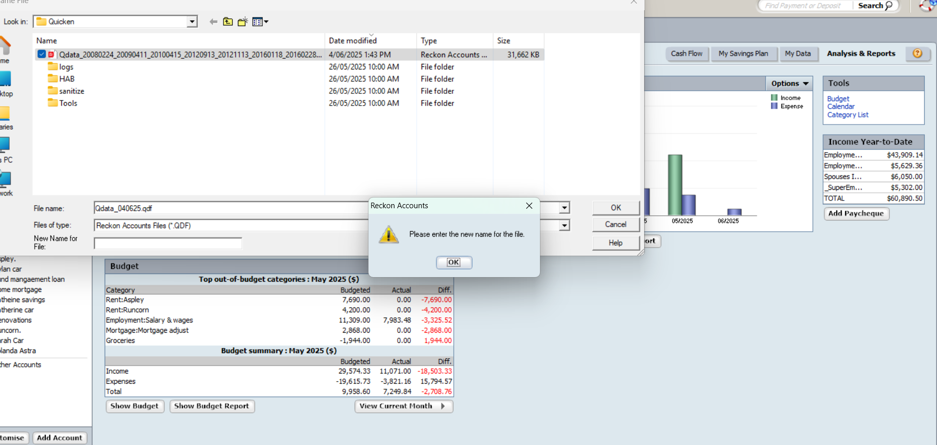The height and width of the screenshot is (445, 937).
Task: Click the warning icon in Reckon Accounts dialog
Action: [x=389, y=235]
